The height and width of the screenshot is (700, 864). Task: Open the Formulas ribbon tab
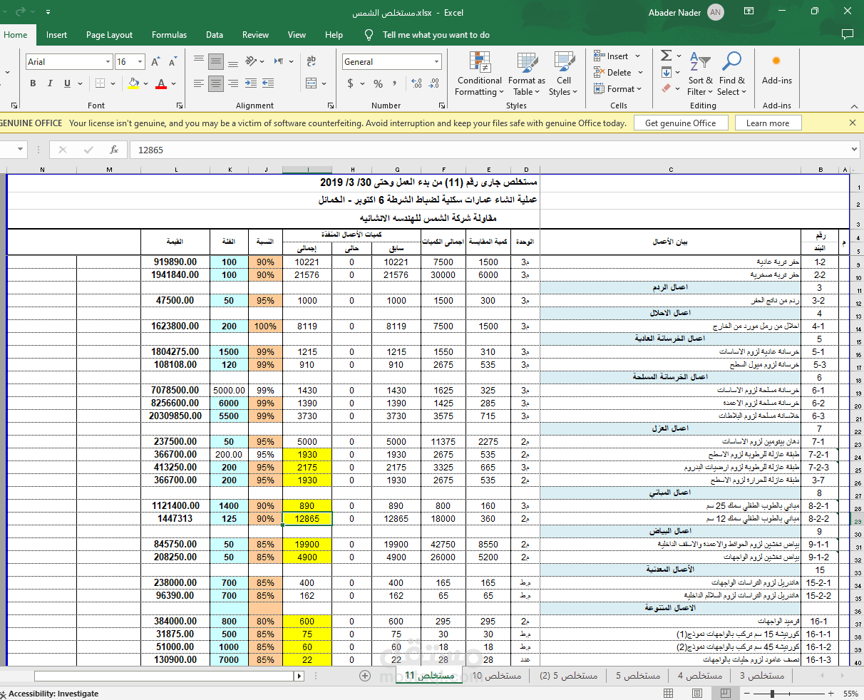(x=169, y=34)
